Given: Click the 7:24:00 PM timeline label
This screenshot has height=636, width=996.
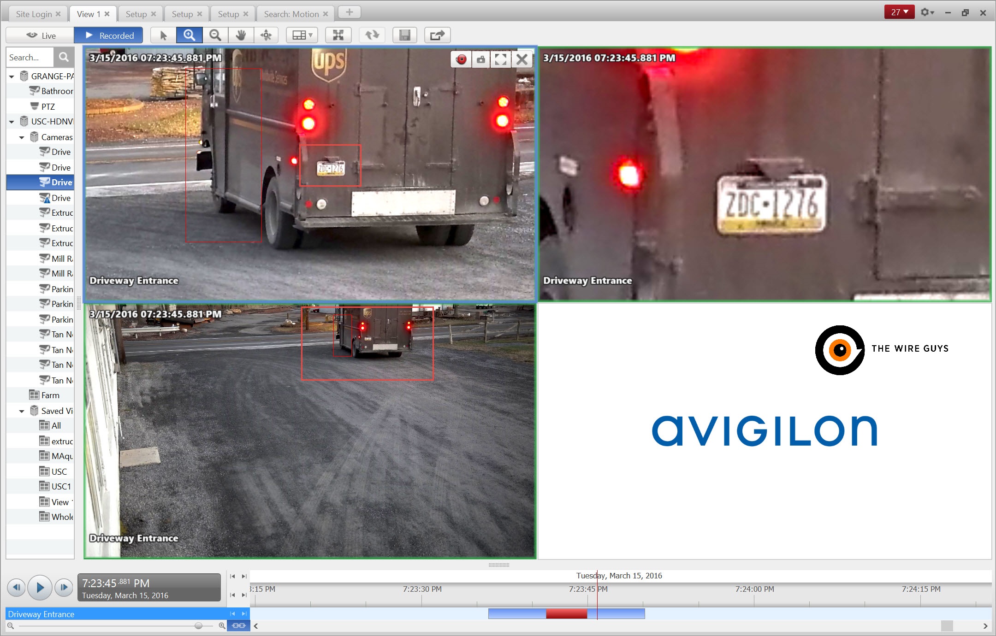Looking at the screenshot, I should tap(754, 589).
